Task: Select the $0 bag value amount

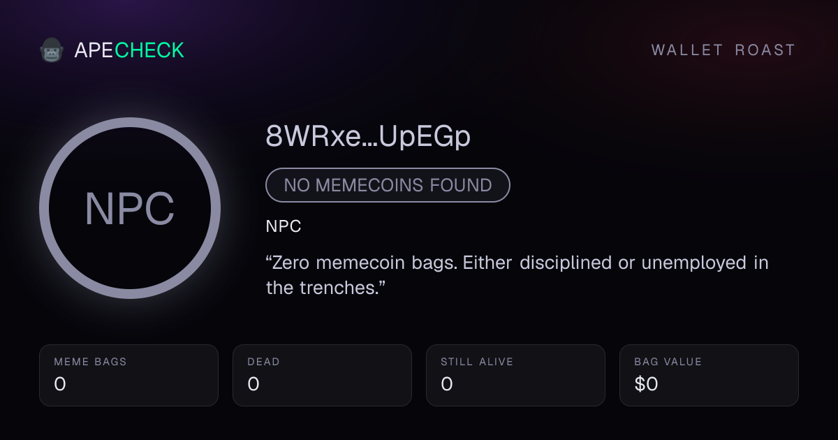Action: click(x=646, y=384)
